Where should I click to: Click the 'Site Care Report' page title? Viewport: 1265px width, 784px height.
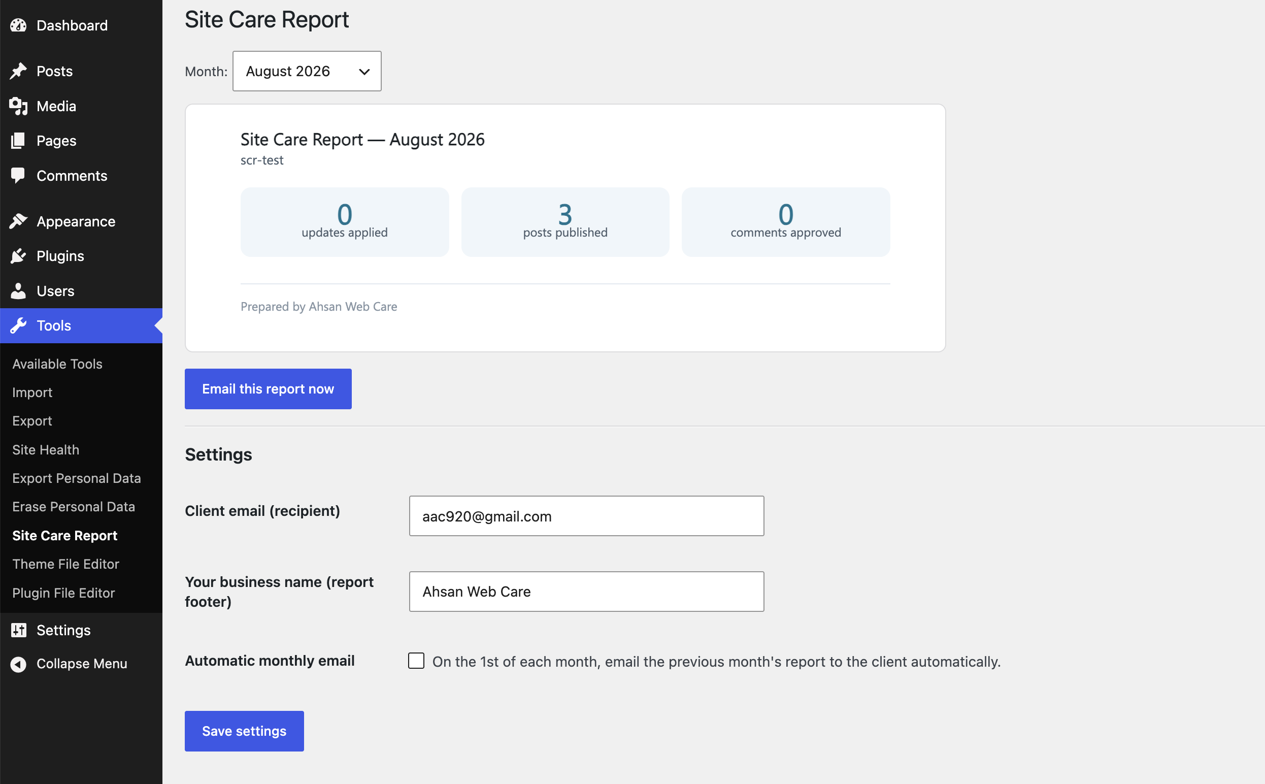point(267,20)
